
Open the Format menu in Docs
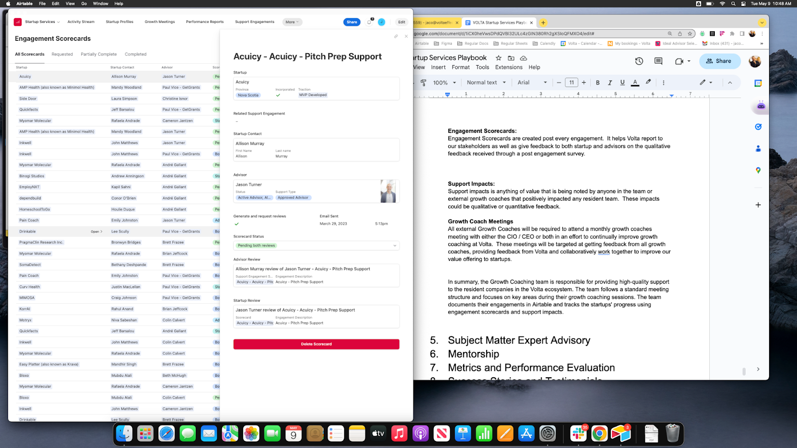[x=461, y=67]
